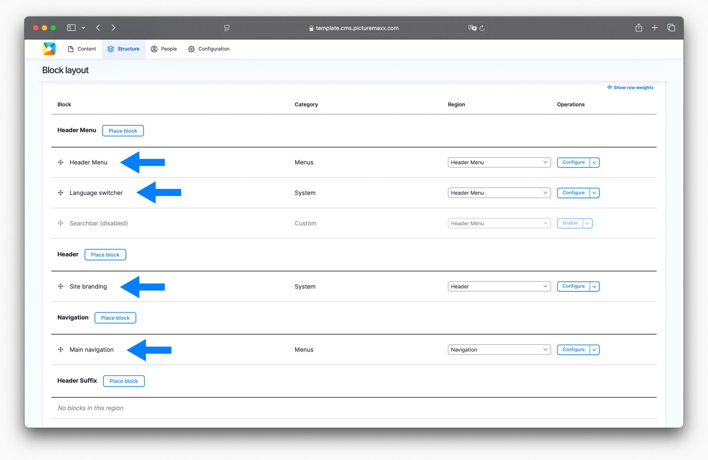
Task: Click the Site branding drag handle
Action: pyautogui.click(x=61, y=286)
